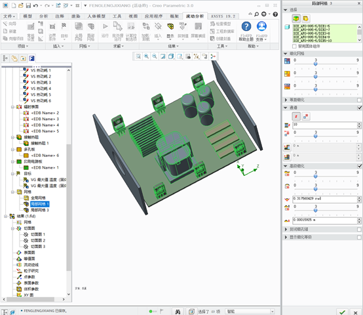Collapse the 选择 section
This screenshot has width=363, height=315.
point(286,10)
